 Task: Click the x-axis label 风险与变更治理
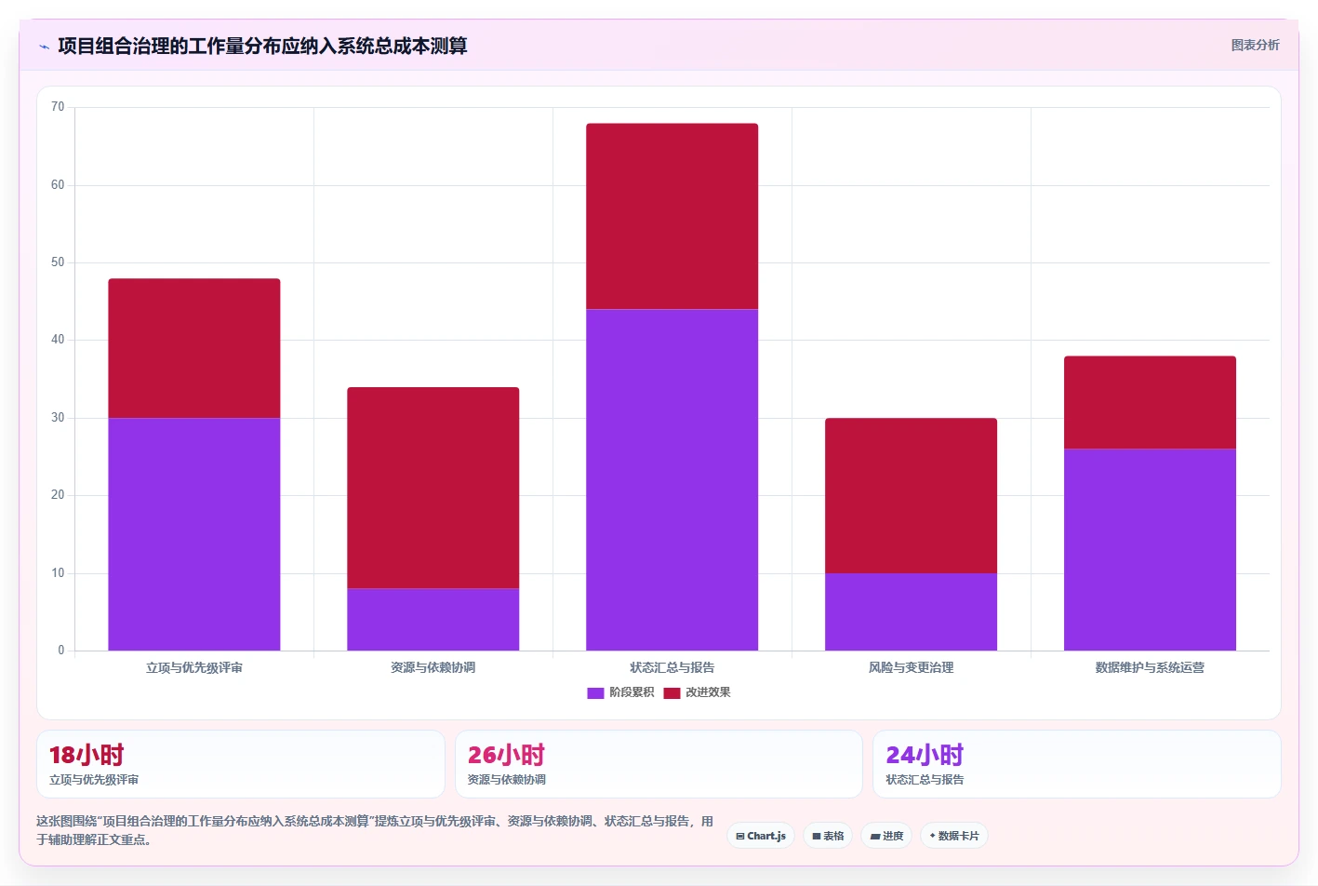[912, 667]
